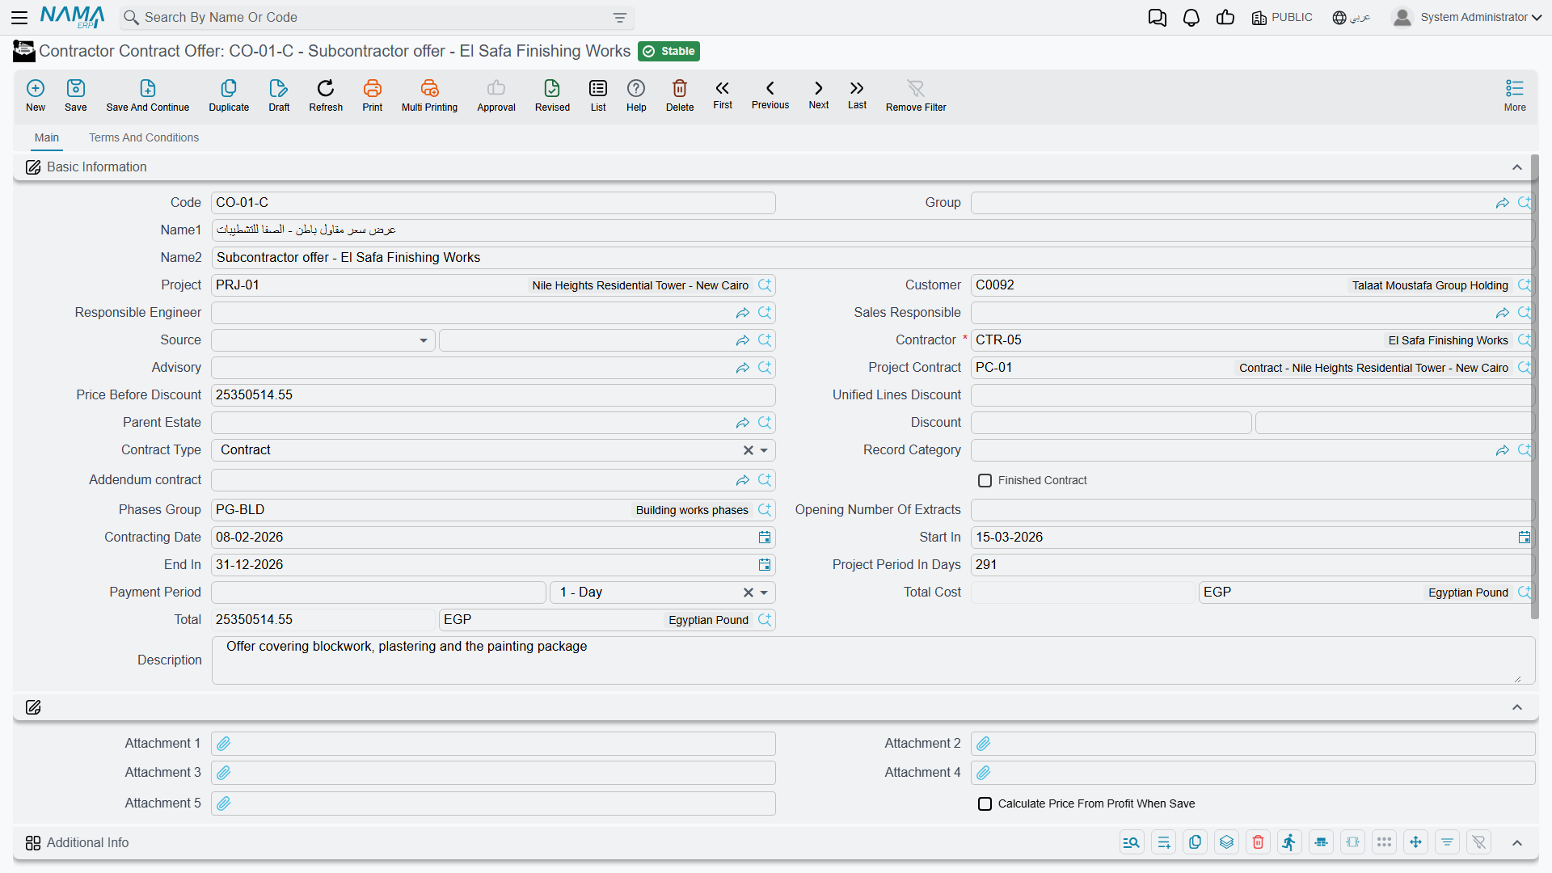Open the chat messages icon

(x=1157, y=18)
